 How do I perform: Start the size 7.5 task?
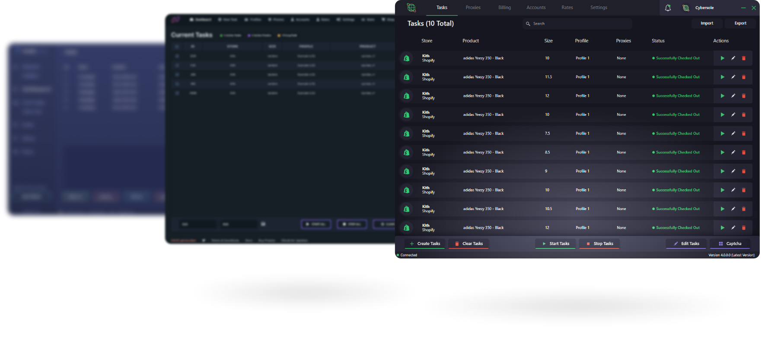pyautogui.click(x=722, y=134)
